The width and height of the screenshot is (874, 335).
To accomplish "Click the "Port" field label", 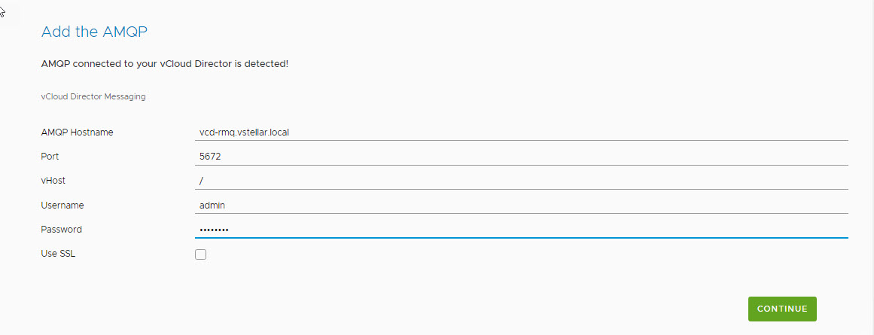I will point(50,157).
